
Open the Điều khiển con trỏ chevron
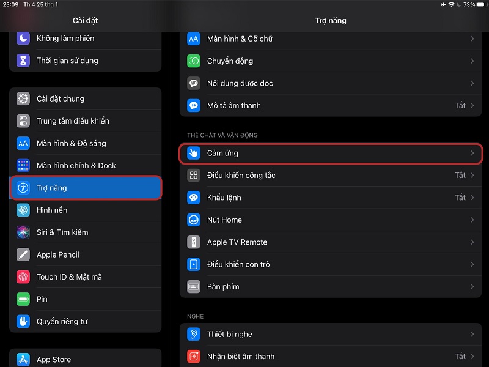pyautogui.click(x=472, y=264)
